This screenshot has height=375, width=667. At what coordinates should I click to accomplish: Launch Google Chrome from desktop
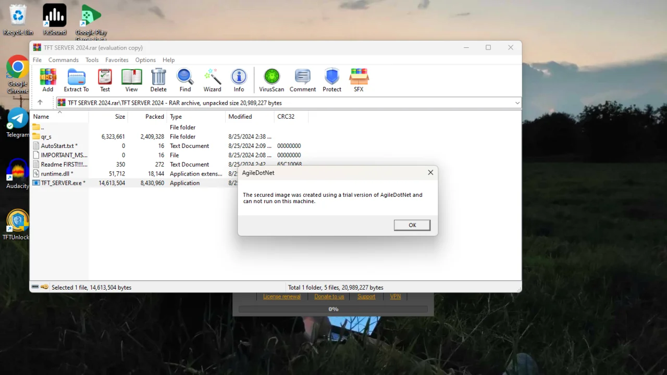click(x=18, y=74)
